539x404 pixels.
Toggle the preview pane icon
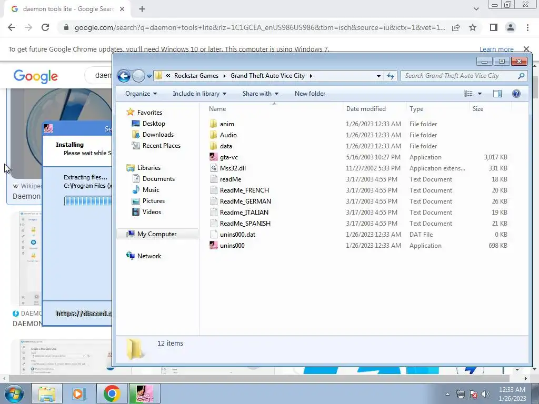coord(497,94)
